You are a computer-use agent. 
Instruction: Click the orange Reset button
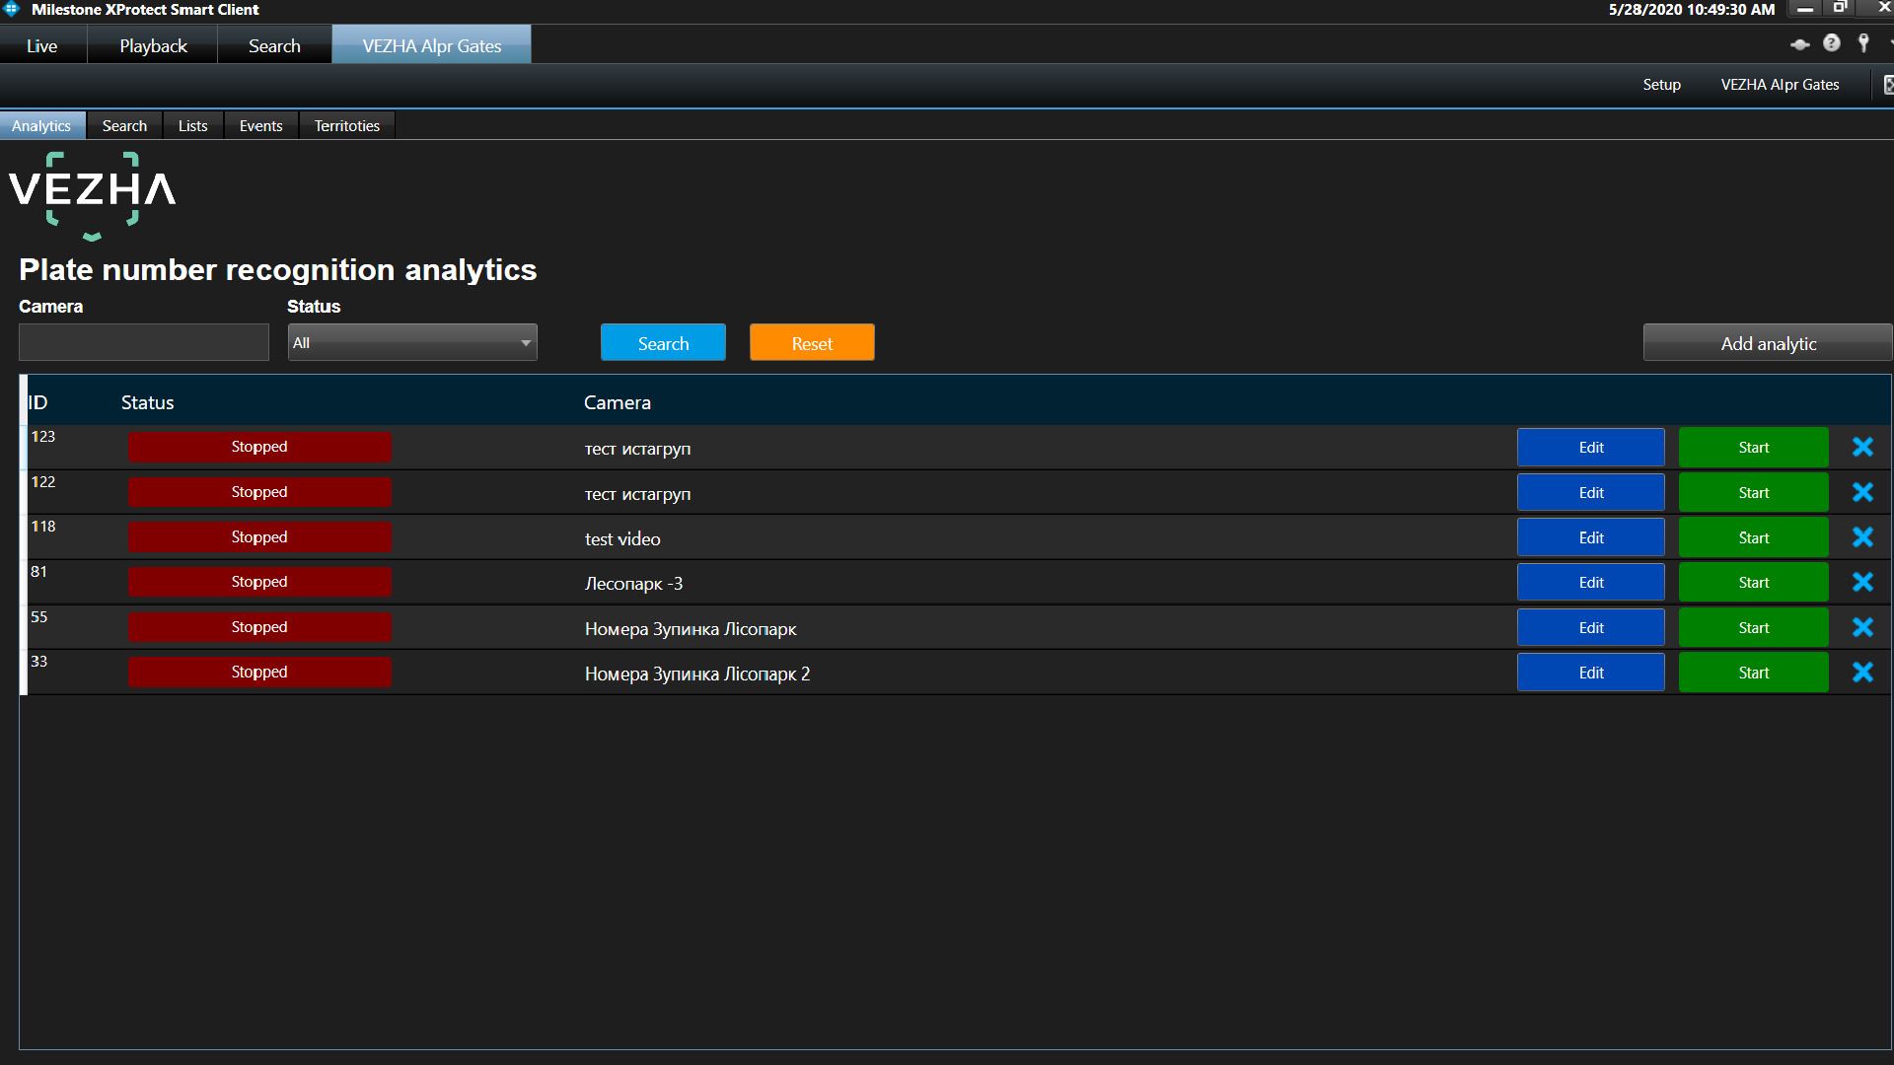tap(812, 342)
